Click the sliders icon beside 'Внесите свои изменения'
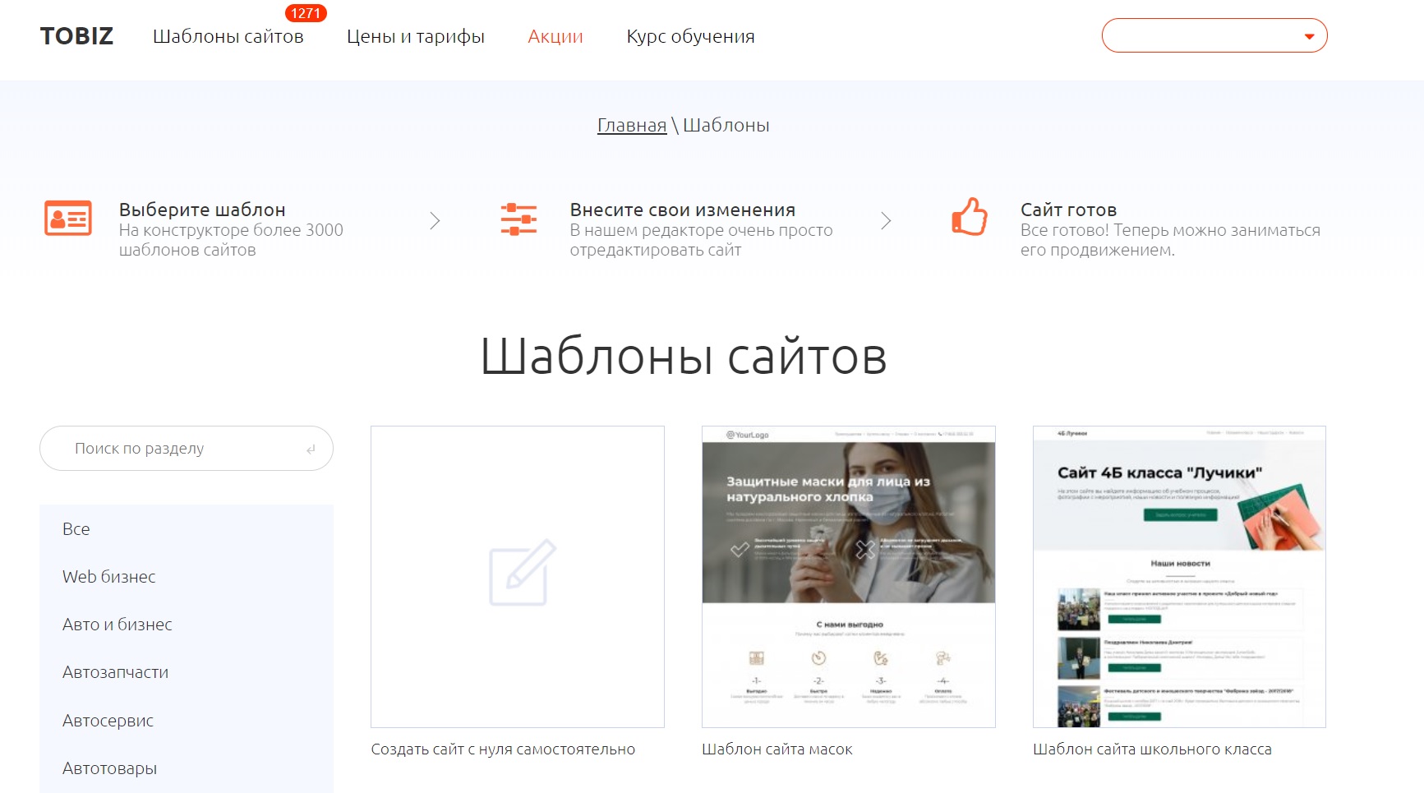Viewport: 1424px width, 793px height. coord(518,219)
